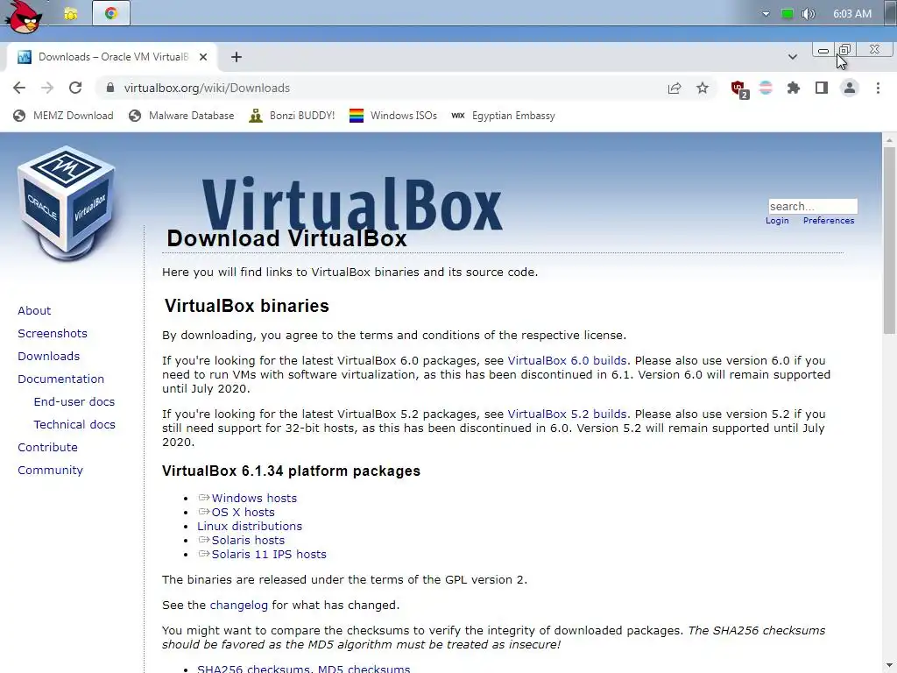Viewport: 897px width, 673px height.
Task: Open the tab search chevron
Action: coord(792,57)
